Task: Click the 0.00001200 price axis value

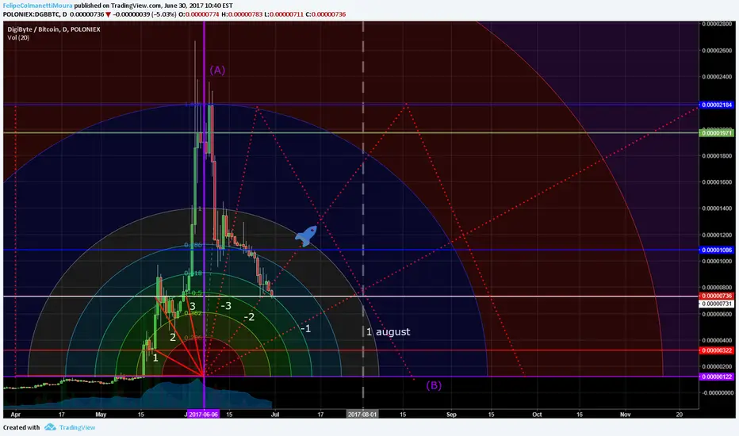Action: [x=717, y=235]
